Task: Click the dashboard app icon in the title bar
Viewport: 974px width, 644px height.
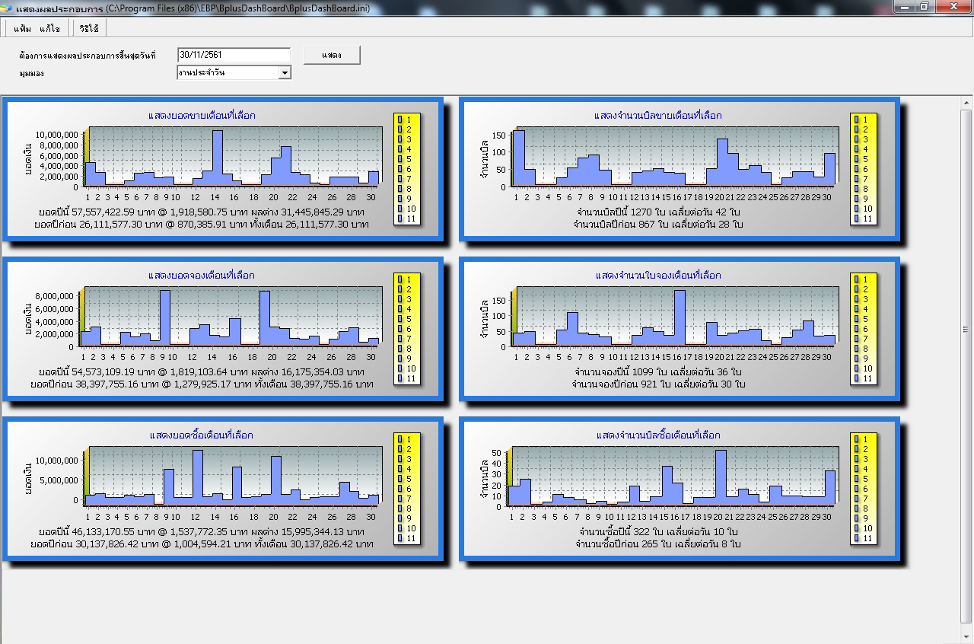Action: pos(8,8)
